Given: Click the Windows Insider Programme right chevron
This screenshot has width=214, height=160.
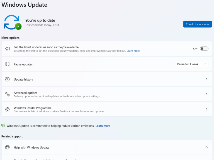Looking at the screenshot, I should click(206, 110).
